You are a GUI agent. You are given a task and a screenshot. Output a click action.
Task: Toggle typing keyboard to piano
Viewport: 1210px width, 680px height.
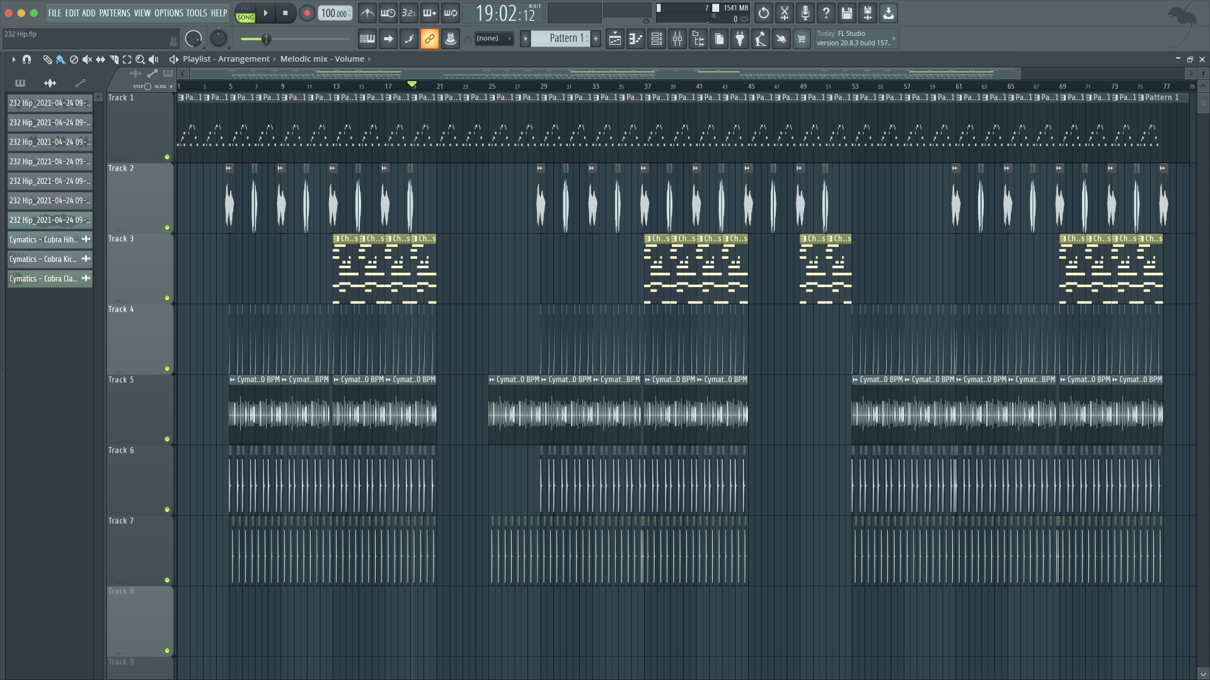pyautogui.click(x=367, y=39)
